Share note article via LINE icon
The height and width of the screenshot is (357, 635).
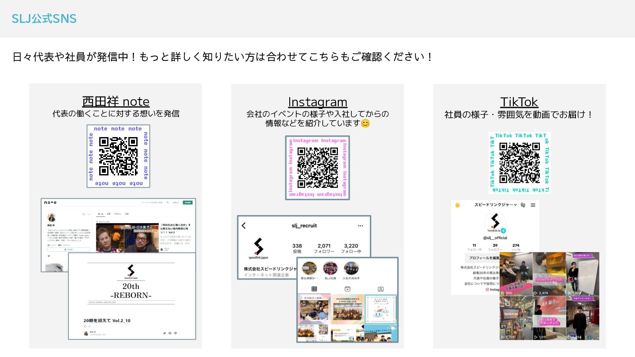coord(176,333)
